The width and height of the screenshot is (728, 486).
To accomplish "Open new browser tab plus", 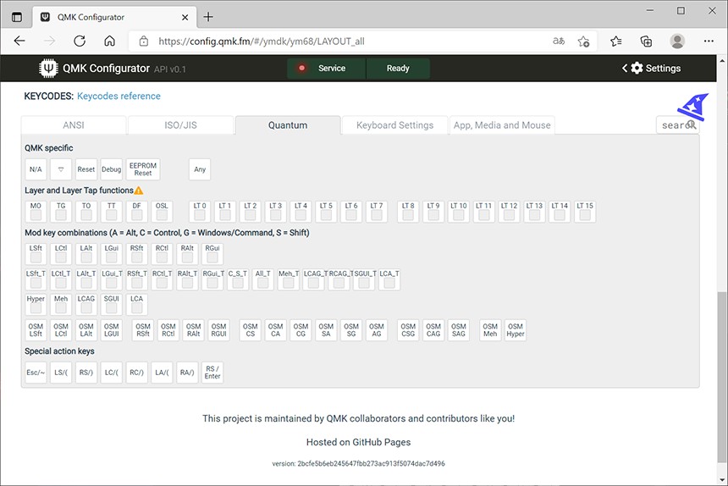I will 208,17.
